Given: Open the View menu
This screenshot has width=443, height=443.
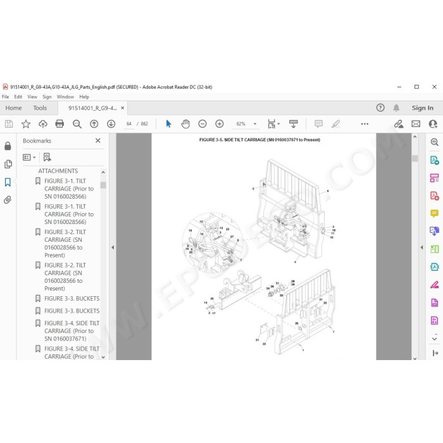Looking at the screenshot, I should (32, 97).
